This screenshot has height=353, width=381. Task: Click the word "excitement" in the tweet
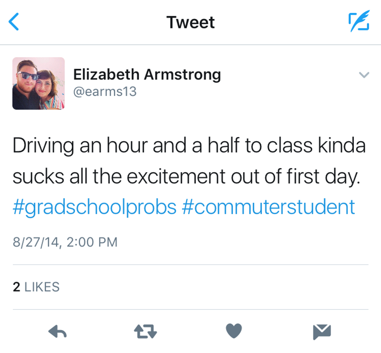click(x=176, y=176)
